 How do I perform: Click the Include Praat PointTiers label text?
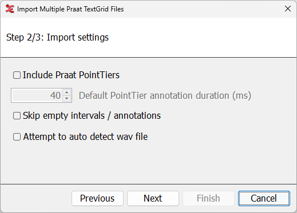71,75
